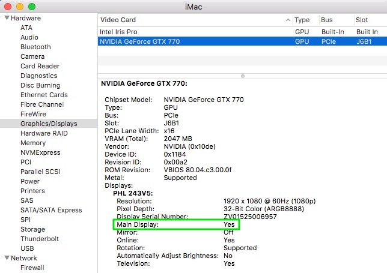Click the NVIDIA GeForce GTX 770 detail heading
The height and width of the screenshot is (273, 387).
144,83
